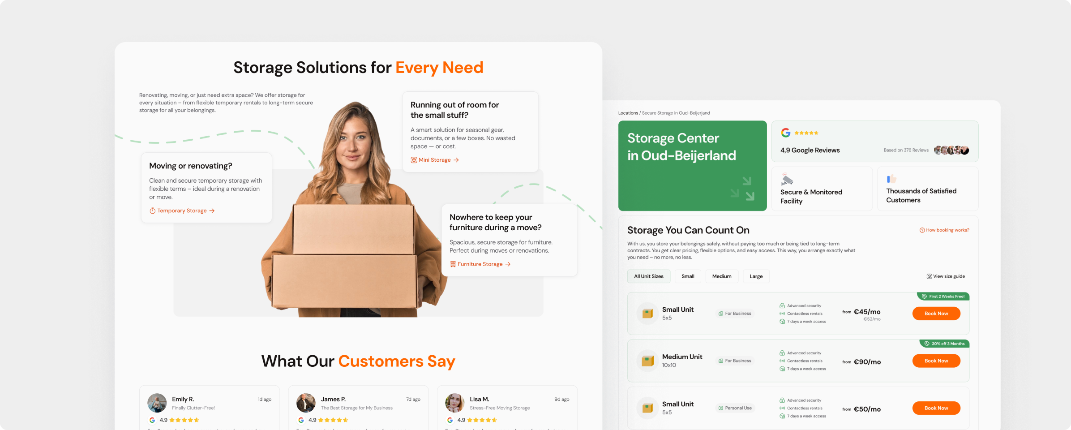Click 'Secure Storage in Oud-Beijerland' breadcrumb text

pos(676,113)
